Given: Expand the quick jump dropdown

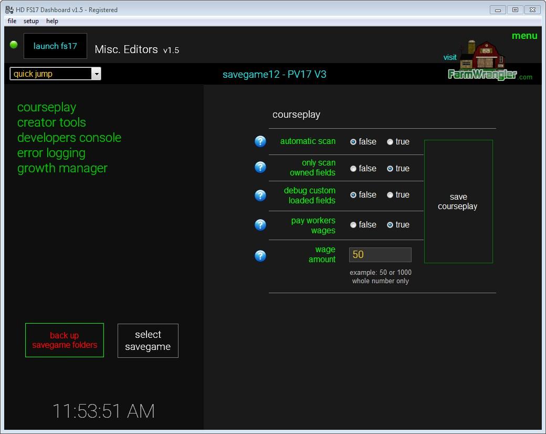Looking at the screenshot, I should pyautogui.click(x=96, y=74).
